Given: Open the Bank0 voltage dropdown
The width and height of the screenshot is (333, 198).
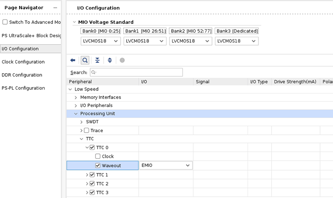Looking at the screenshot, I should click(100, 41).
